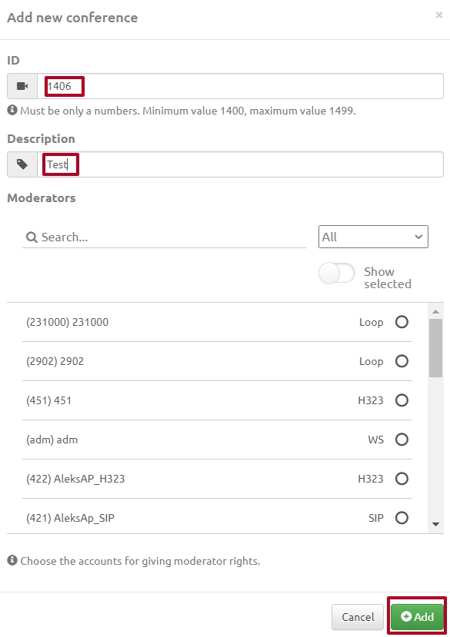Select the adm WS account radio
The image size is (450, 637).
coord(402,440)
